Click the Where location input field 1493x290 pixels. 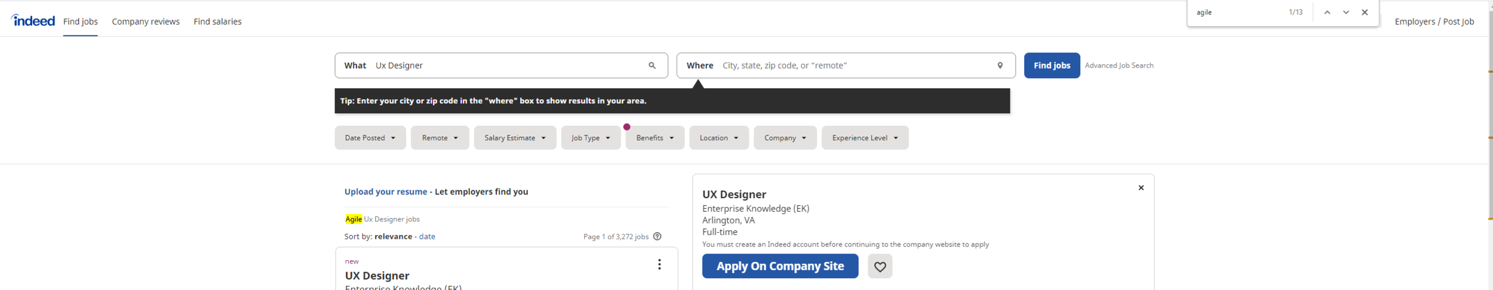[846, 66]
